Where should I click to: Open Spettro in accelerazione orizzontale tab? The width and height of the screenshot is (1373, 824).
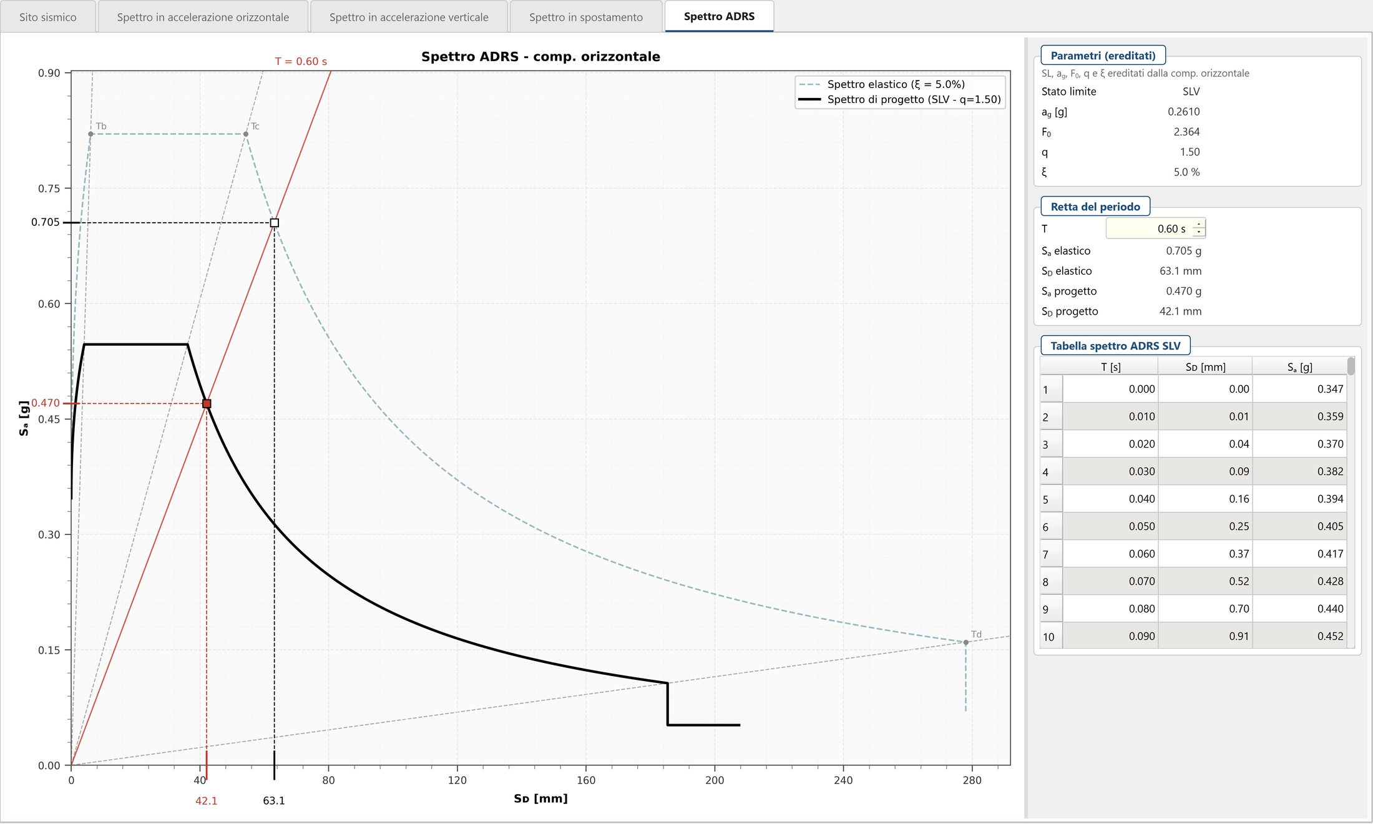[203, 17]
